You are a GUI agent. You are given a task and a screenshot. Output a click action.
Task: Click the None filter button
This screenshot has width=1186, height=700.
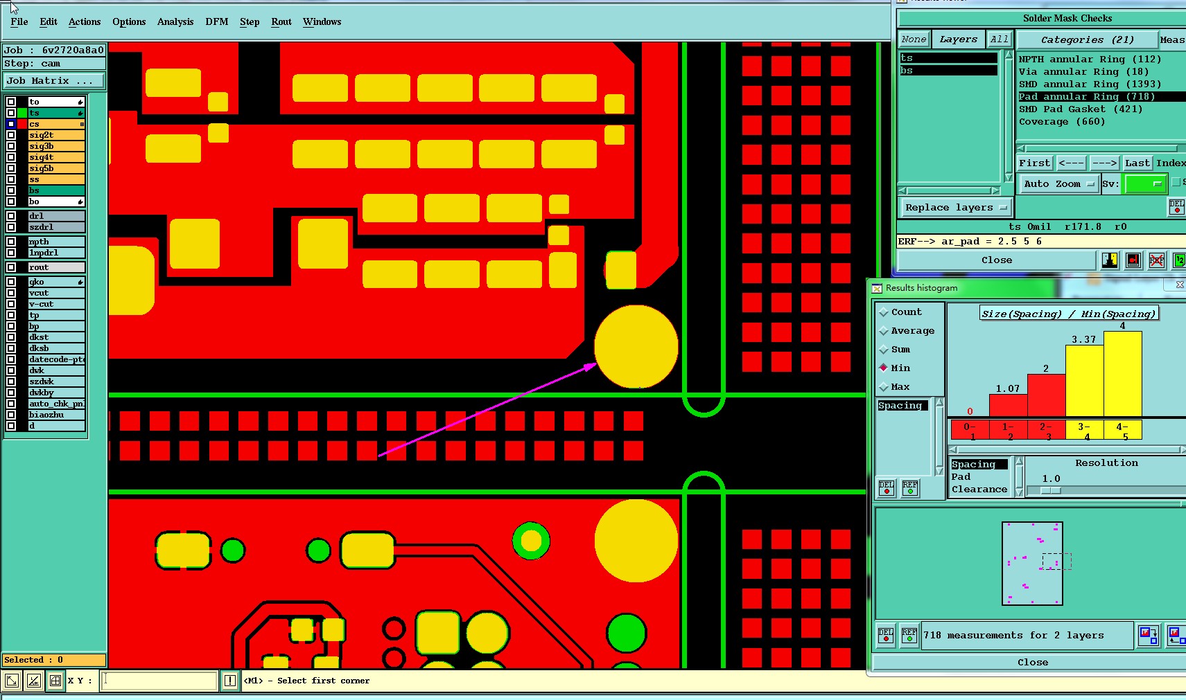coord(914,39)
